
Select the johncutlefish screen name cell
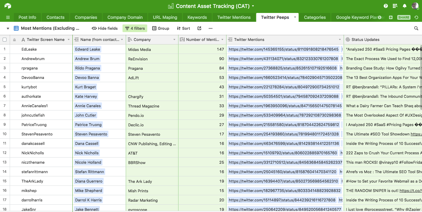pos(41,115)
